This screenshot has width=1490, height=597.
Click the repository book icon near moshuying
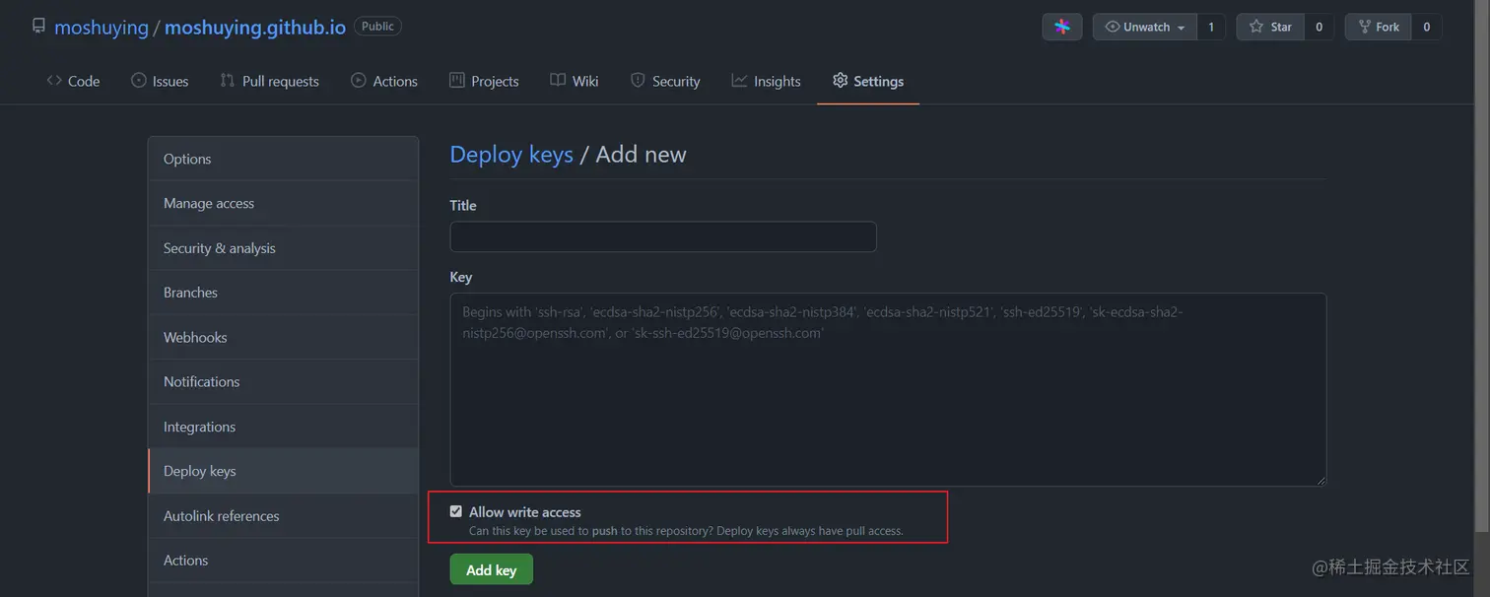tap(38, 25)
